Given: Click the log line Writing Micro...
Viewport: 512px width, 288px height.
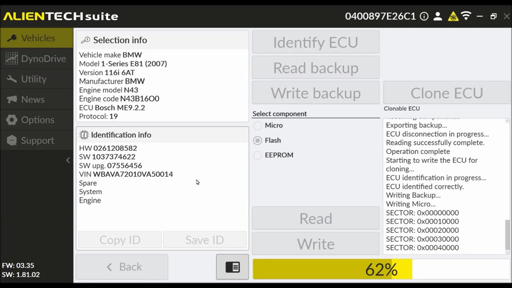Looking at the screenshot, I should click(x=411, y=204).
